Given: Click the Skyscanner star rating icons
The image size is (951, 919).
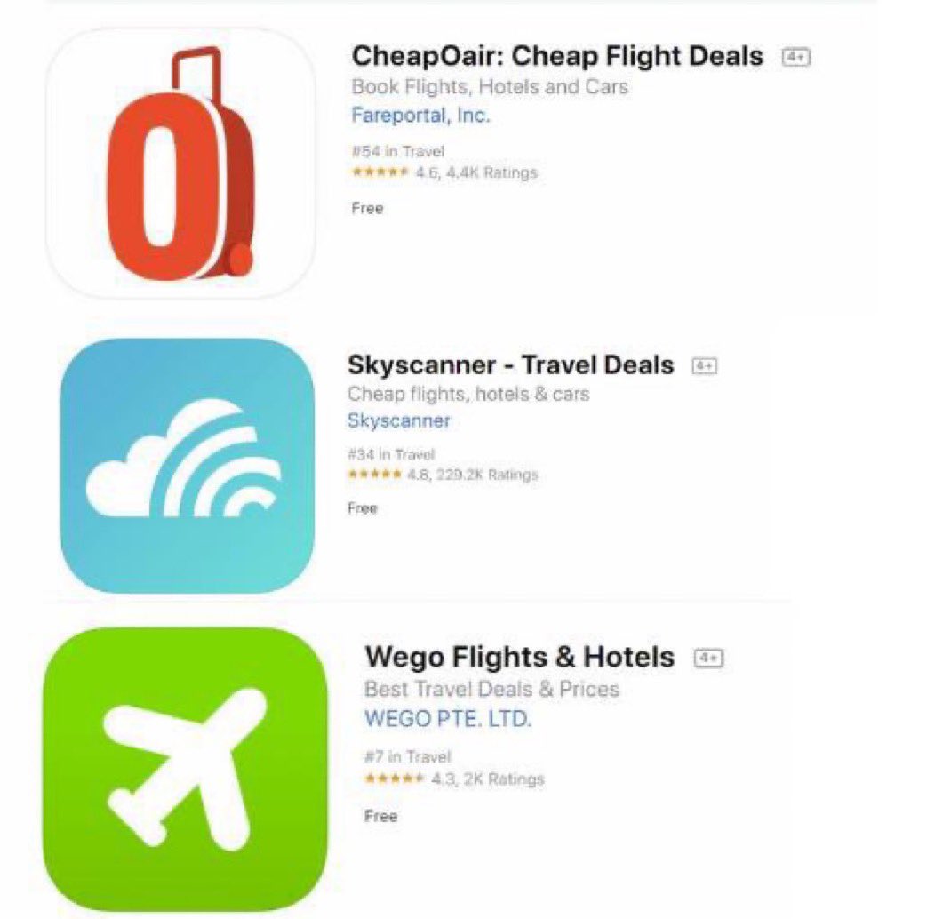Looking at the screenshot, I should point(374,474).
